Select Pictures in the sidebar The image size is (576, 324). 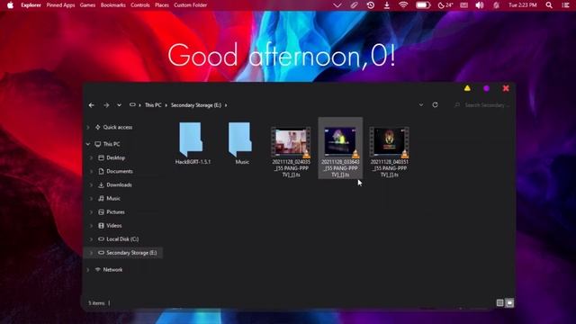pyautogui.click(x=115, y=212)
